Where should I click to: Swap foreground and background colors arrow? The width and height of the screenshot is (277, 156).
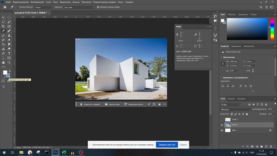click(10, 71)
